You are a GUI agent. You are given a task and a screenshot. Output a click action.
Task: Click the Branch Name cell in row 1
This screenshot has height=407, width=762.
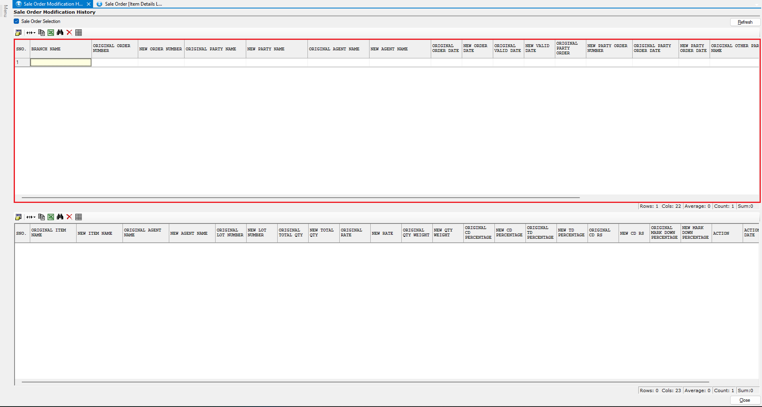click(61, 62)
